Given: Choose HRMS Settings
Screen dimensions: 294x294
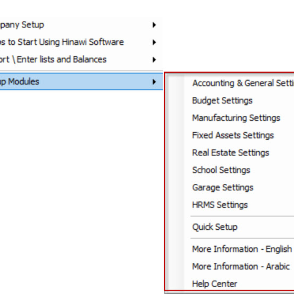Looking at the screenshot, I should (220, 205).
